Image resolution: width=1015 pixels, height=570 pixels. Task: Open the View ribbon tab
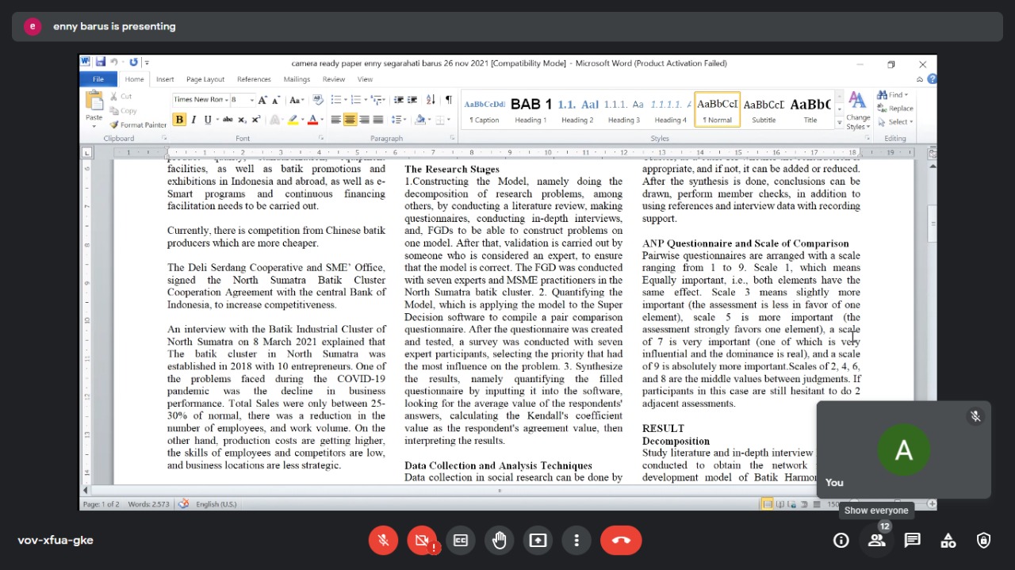[x=365, y=79]
